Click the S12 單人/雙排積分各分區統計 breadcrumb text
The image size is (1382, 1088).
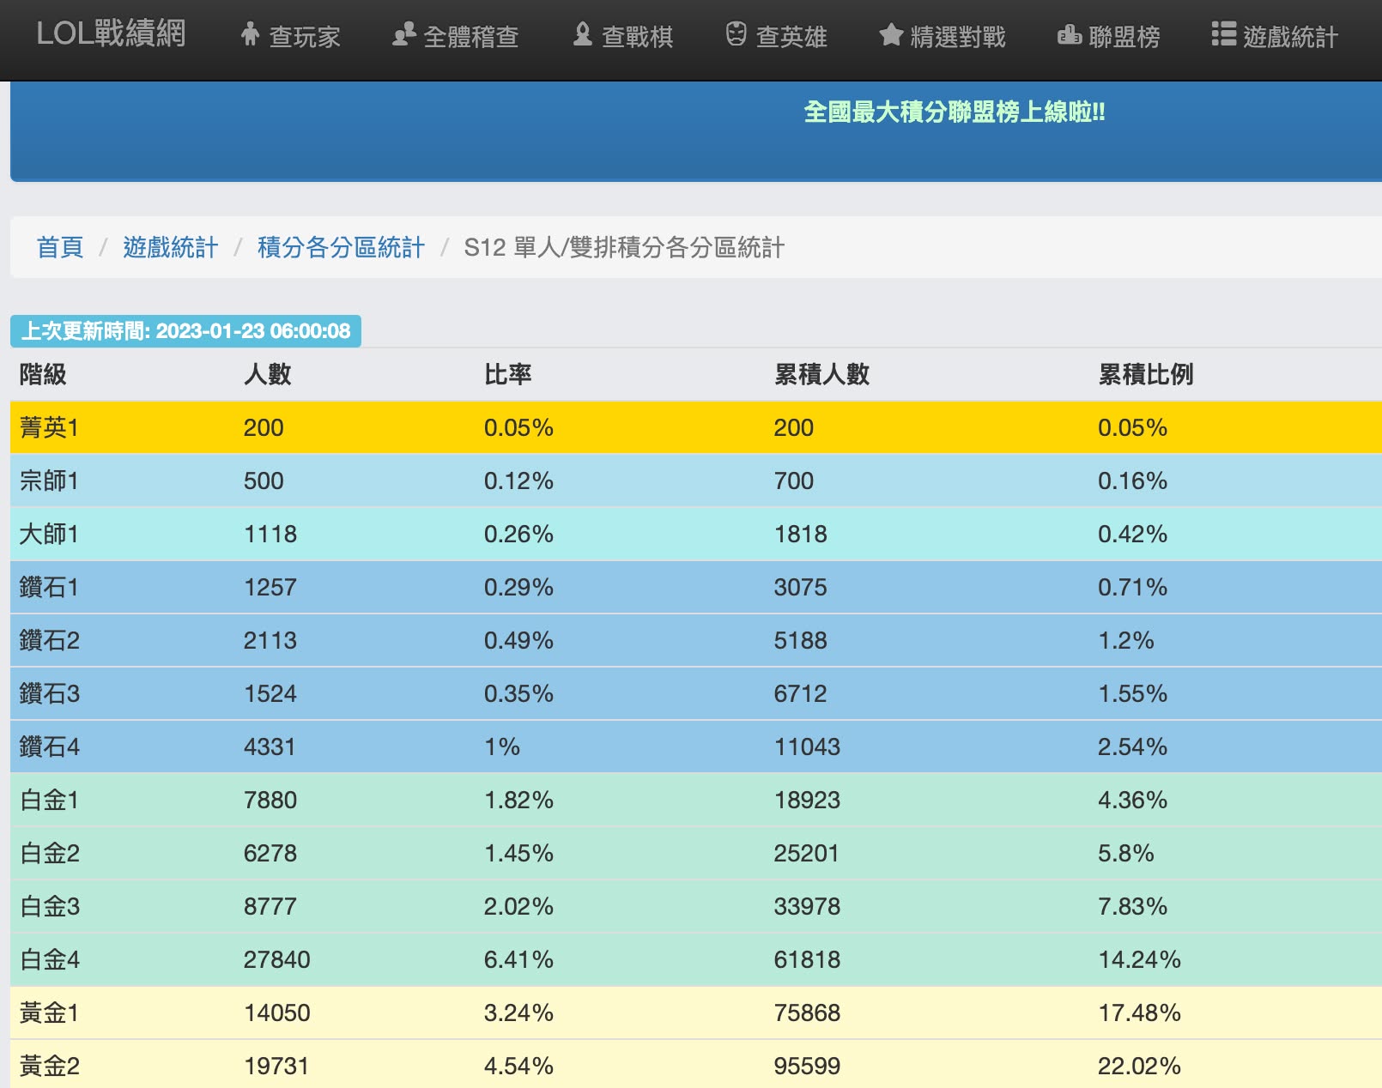tap(624, 247)
